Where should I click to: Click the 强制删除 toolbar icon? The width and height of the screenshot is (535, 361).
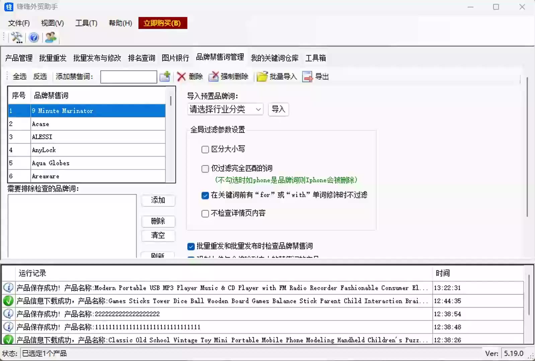click(x=214, y=77)
